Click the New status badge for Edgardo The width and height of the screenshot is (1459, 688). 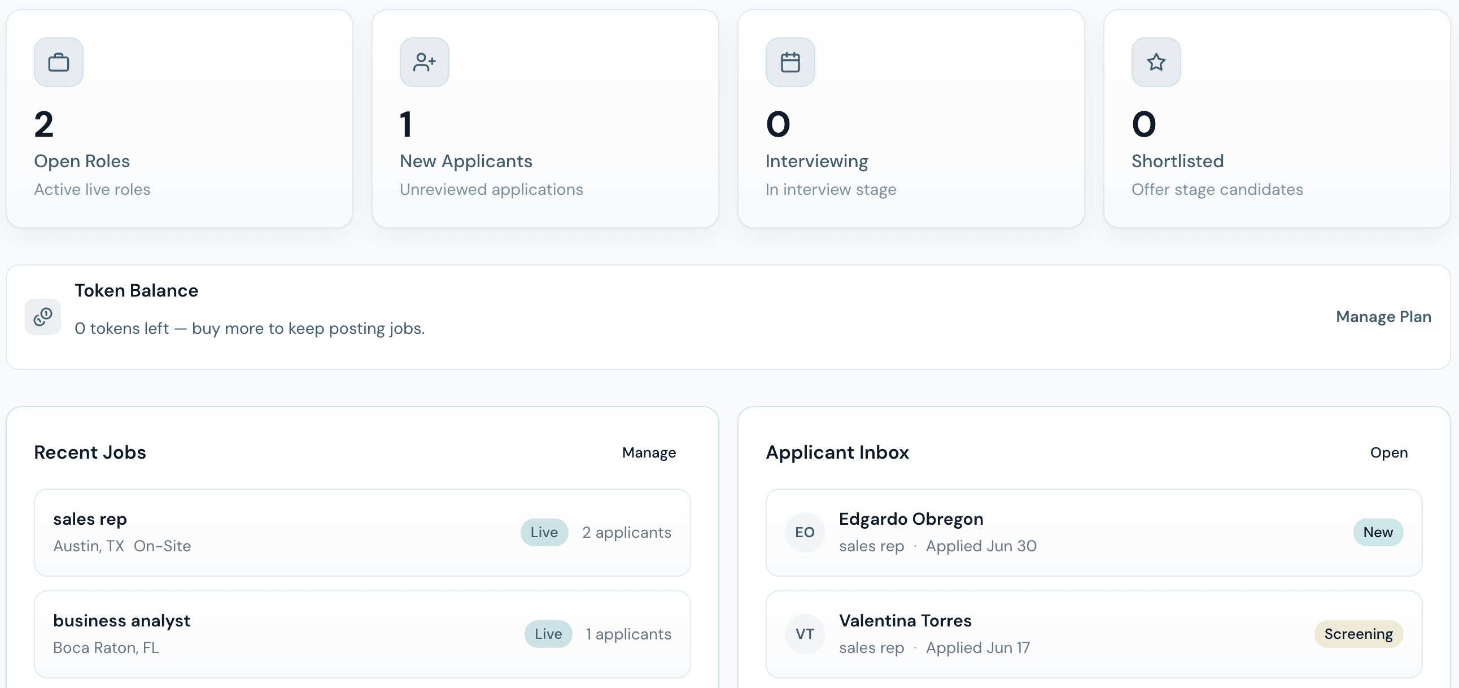pyautogui.click(x=1378, y=532)
